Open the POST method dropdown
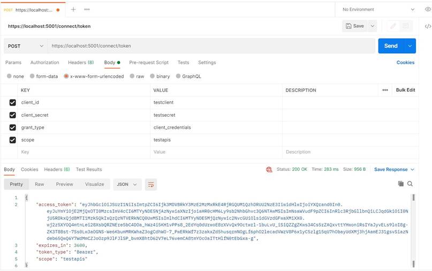The width and height of the screenshot is (432, 271). tap(25, 46)
